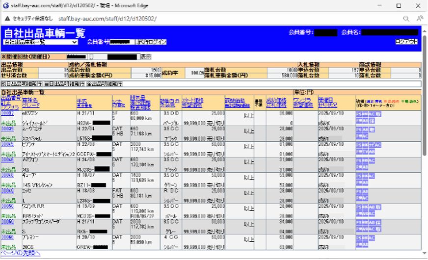The image size is (428, 260).
Task: Click the ページの先頭へ link
Action: [x=21, y=253]
